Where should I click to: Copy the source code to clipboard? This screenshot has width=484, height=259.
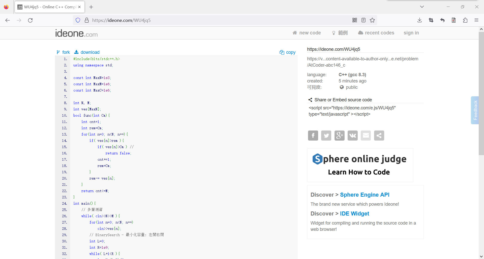[288, 52]
